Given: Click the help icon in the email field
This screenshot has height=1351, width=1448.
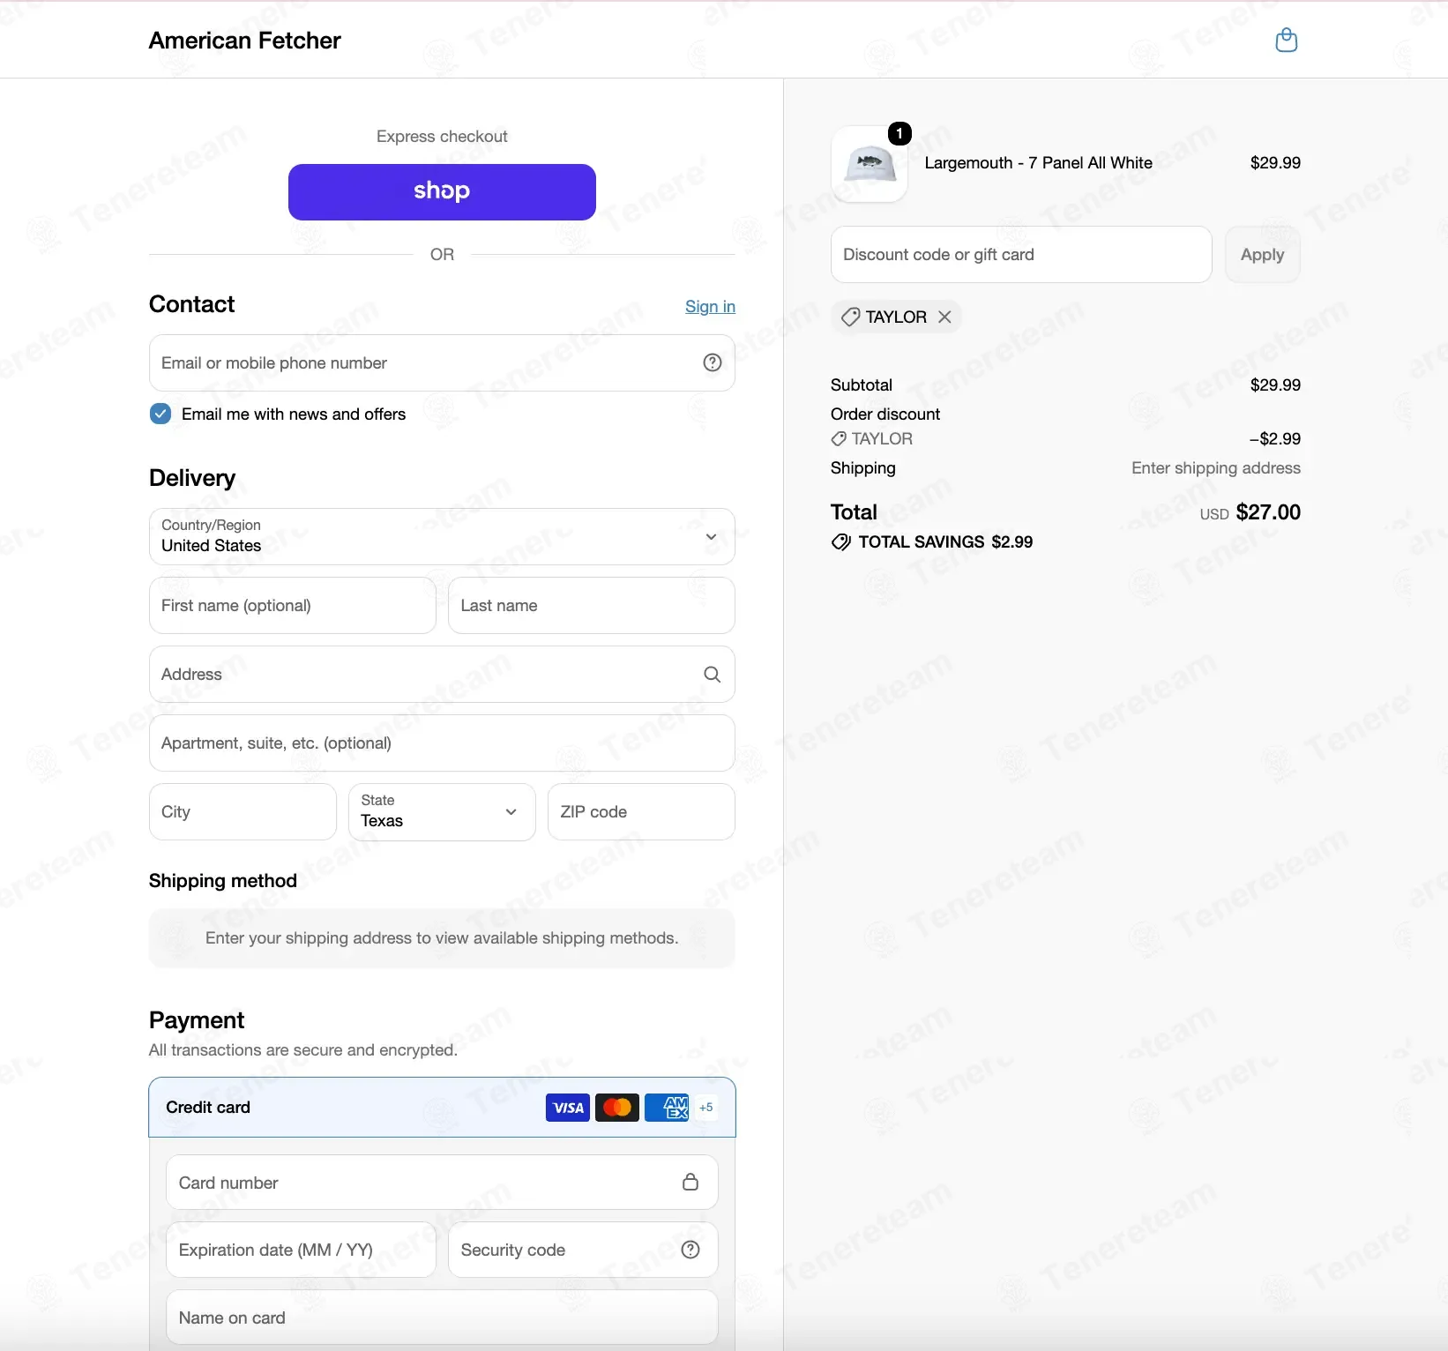Looking at the screenshot, I should 713,362.
